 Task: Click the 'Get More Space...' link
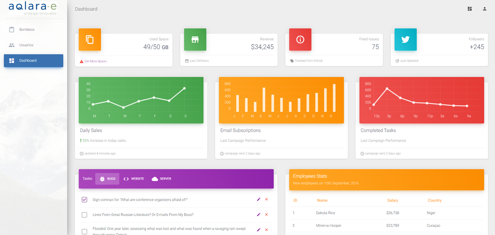pyautogui.click(x=96, y=61)
